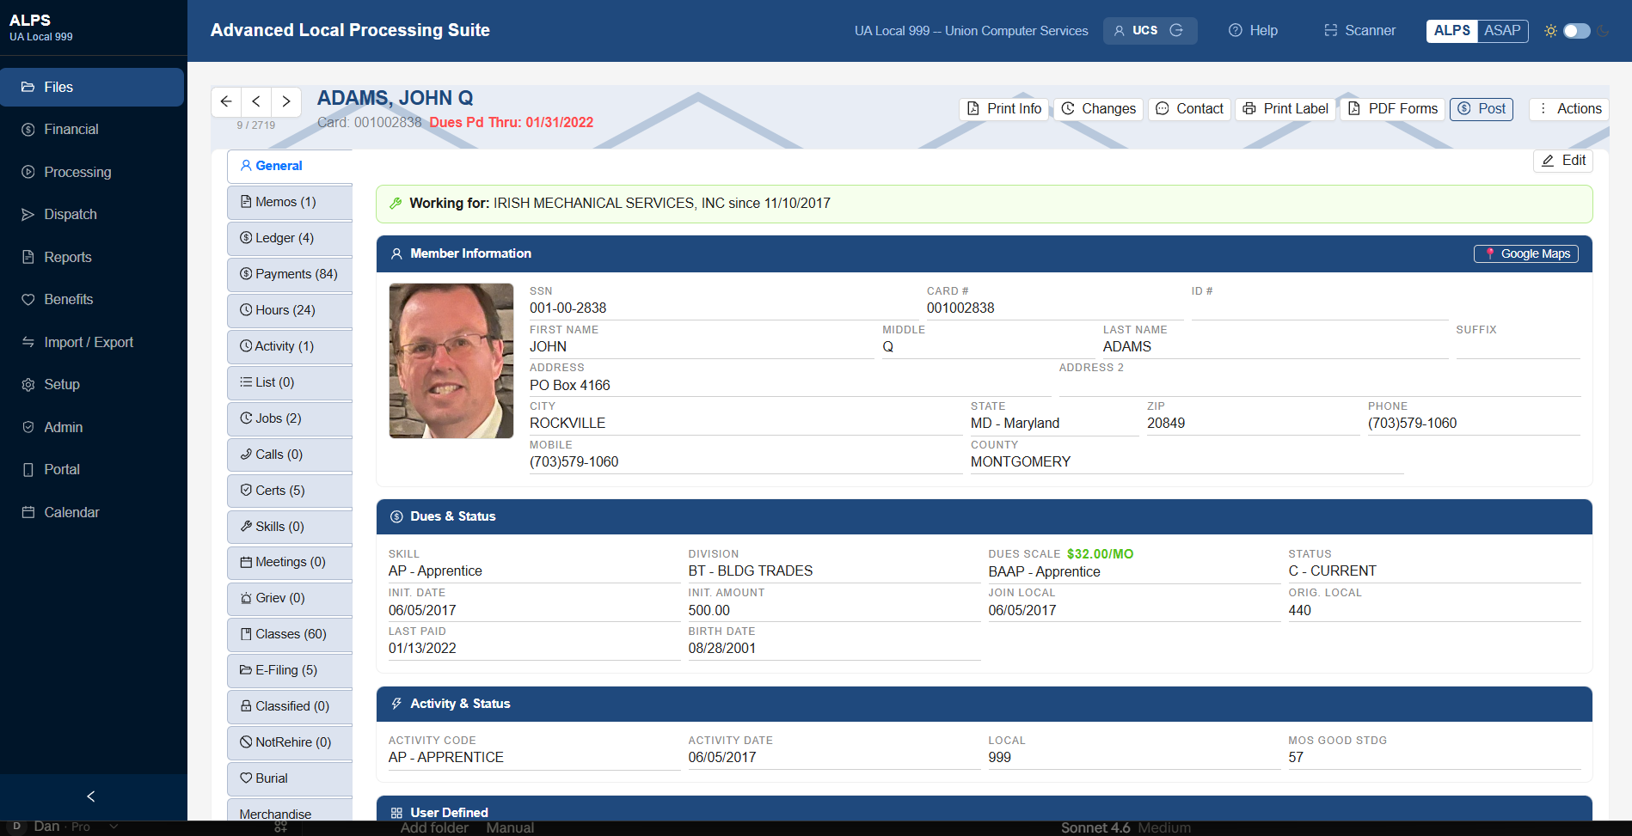Screen dimensions: 1632x836
Task: Go to previous member record chevron
Action: [x=256, y=101]
